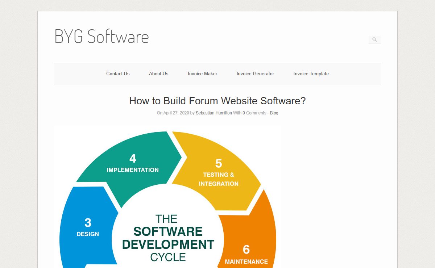
Task: Open the Blog category link
Action: pos(274,113)
